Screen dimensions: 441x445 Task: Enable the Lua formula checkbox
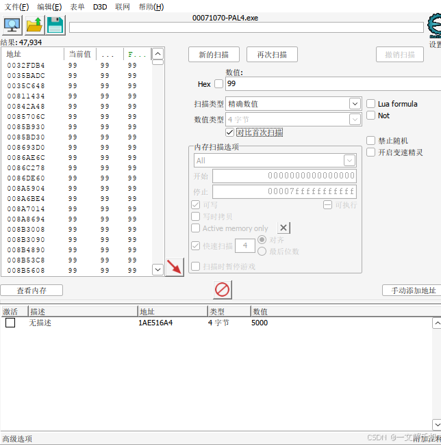(370, 104)
